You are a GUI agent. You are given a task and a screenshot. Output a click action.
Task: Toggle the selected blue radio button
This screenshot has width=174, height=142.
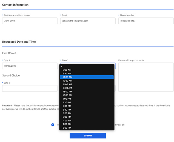point(53,125)
